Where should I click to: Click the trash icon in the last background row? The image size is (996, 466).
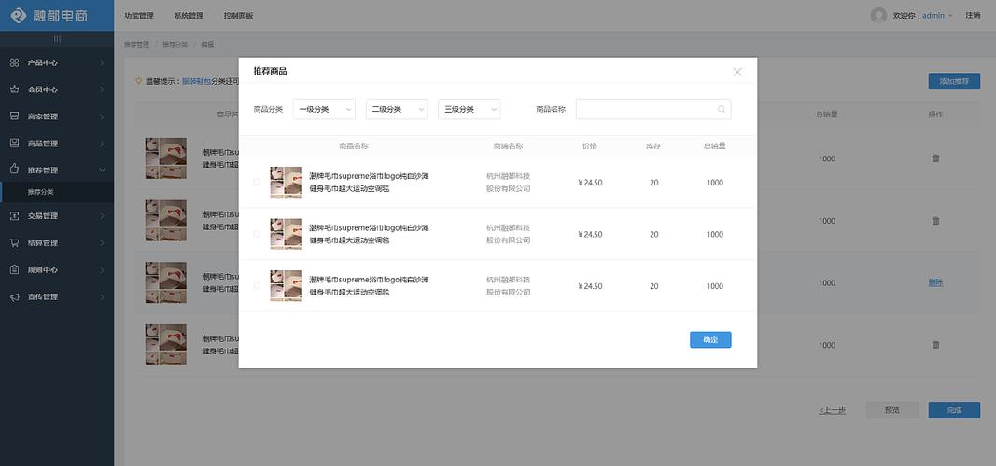click(935, 345)
